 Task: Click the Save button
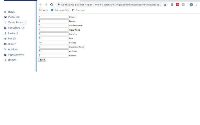click(x=42, y=60)
